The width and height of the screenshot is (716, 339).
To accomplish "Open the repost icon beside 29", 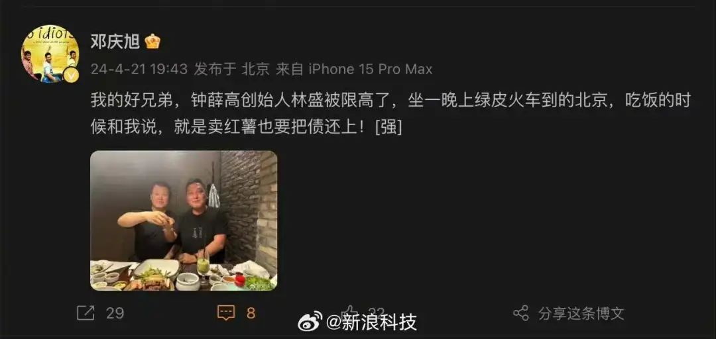I will (86, 313).
